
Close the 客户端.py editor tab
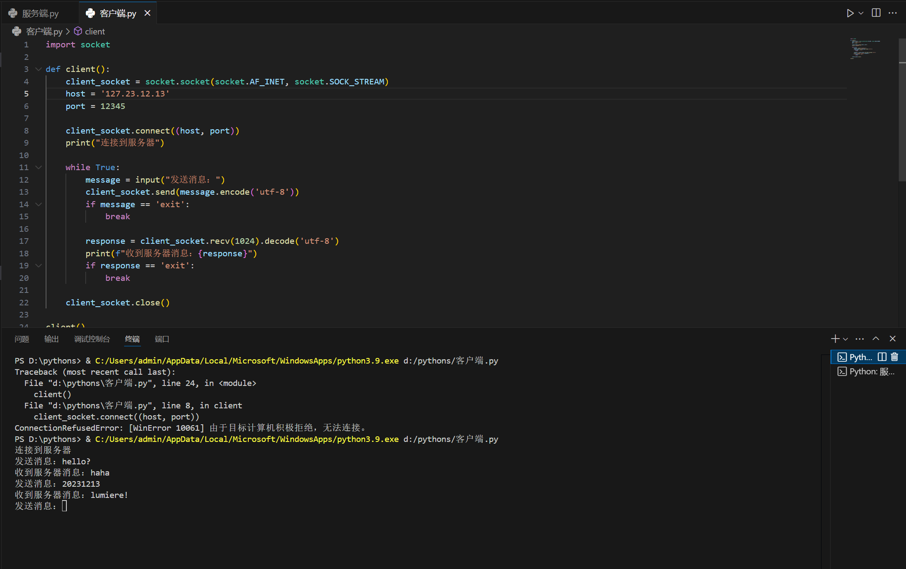(x=147, y=13)
